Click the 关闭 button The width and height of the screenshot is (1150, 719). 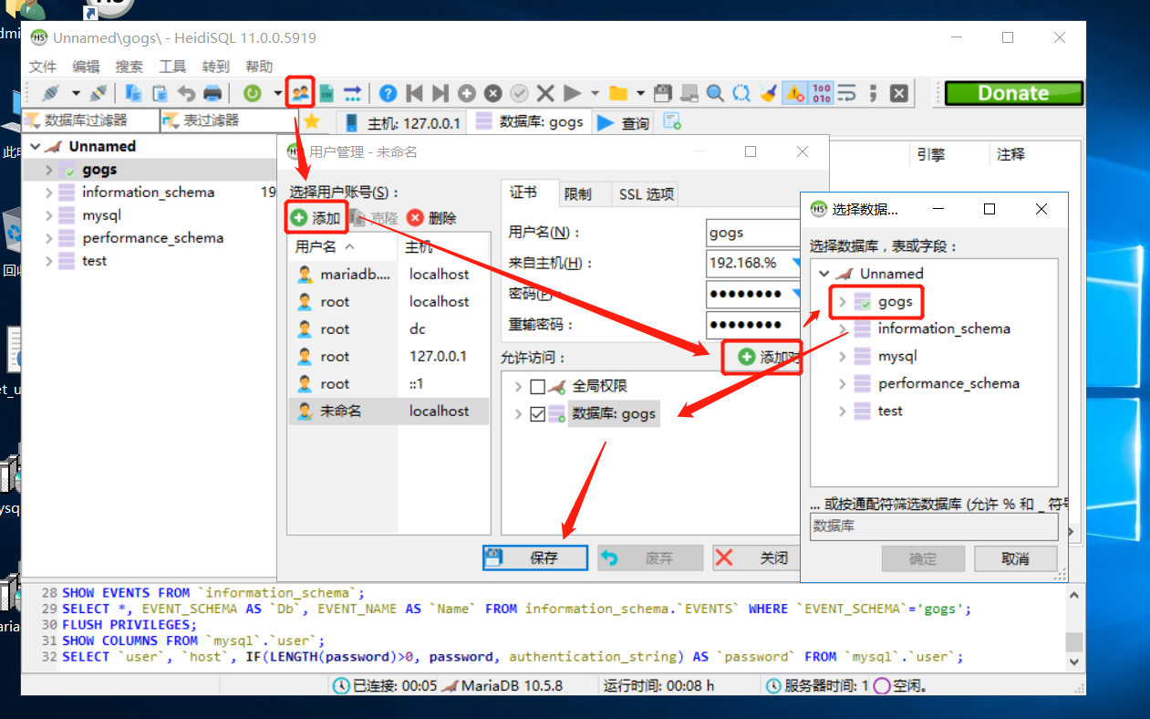point(754,557)
